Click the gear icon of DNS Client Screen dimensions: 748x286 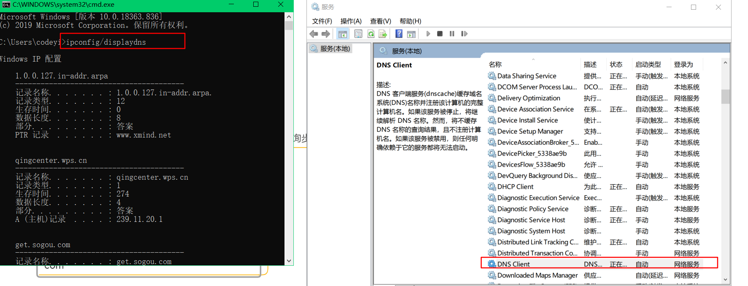pyautogui.click(x=492, y=264)
